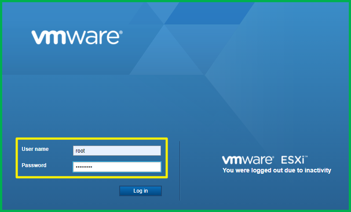Screen dimensions: 351x212
Task: Click the 'User name' label text
Action: [x=35, y=149]
